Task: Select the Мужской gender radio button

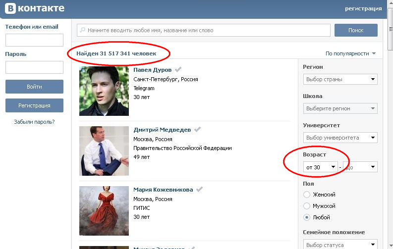Action: coord(307,206)
